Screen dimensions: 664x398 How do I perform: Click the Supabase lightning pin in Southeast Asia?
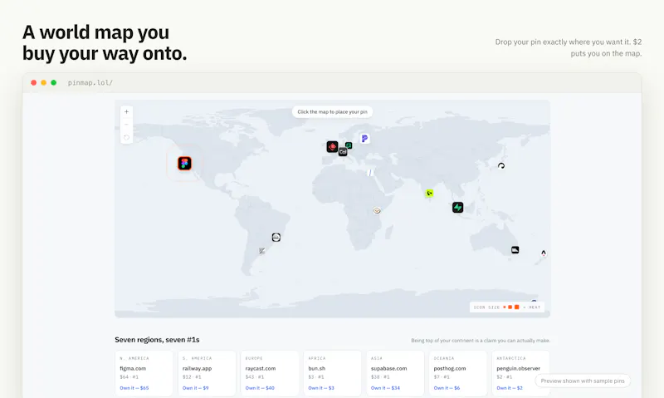point(458,207)
